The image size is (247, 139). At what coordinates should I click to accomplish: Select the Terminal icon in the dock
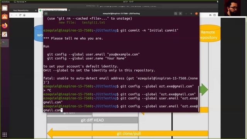click(5, 43)
